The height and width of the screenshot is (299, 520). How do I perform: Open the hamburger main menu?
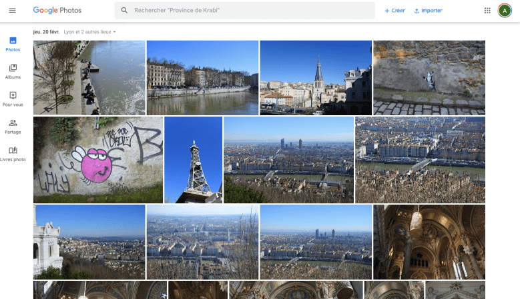tap(12, 11)
